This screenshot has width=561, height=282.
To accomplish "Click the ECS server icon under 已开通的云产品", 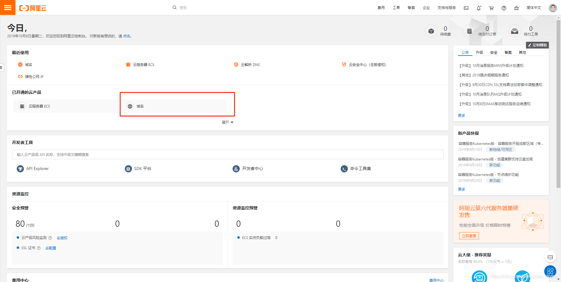I will coord(22,106).
